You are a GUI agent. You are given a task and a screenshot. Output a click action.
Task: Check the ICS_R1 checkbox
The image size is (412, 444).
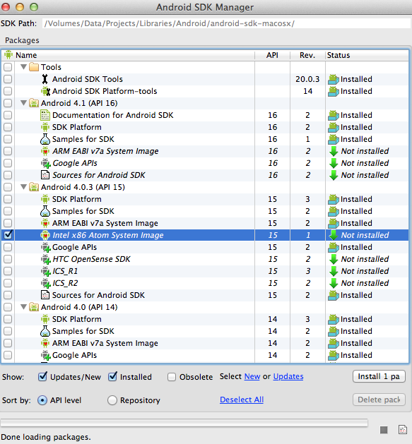[x=8, y=271]
